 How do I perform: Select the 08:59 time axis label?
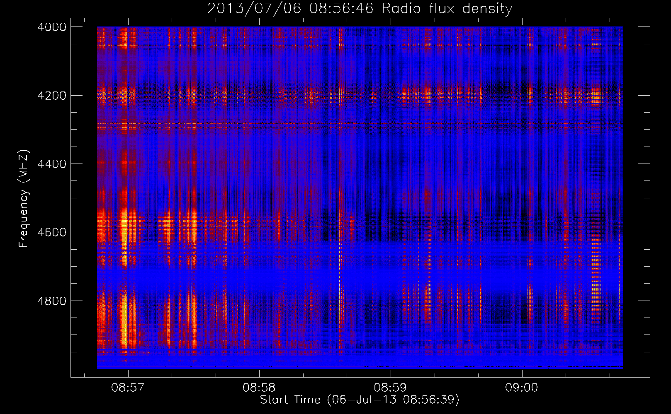pos(390,388)
